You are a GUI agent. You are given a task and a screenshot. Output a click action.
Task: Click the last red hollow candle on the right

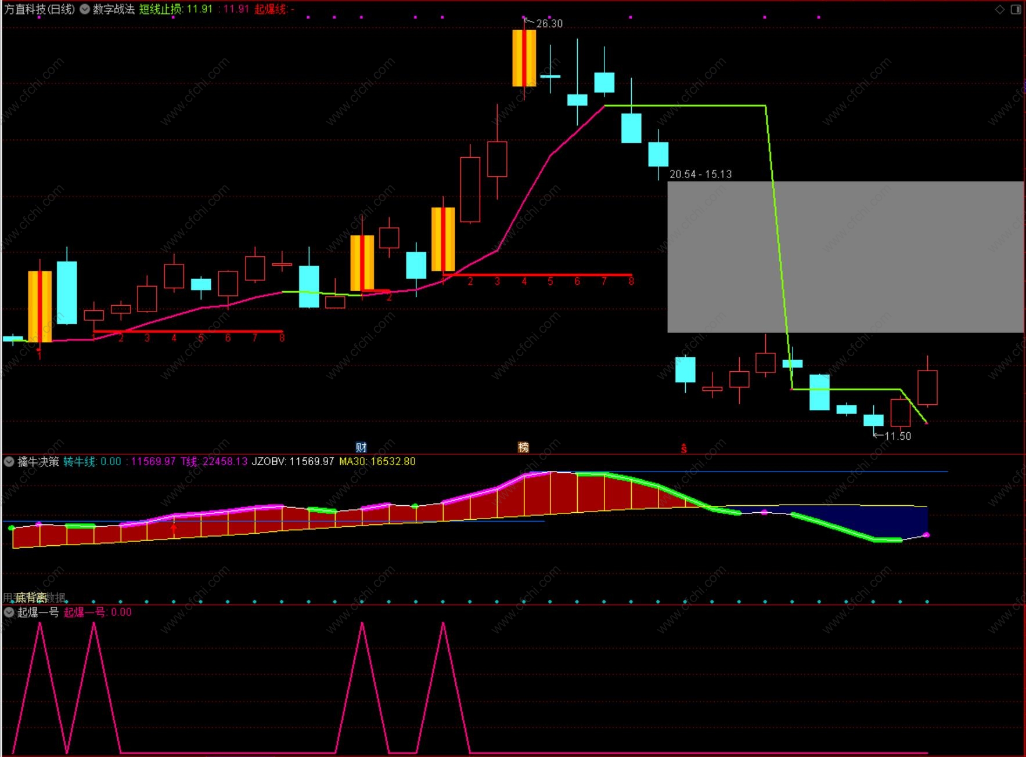(x=927, y=387)
